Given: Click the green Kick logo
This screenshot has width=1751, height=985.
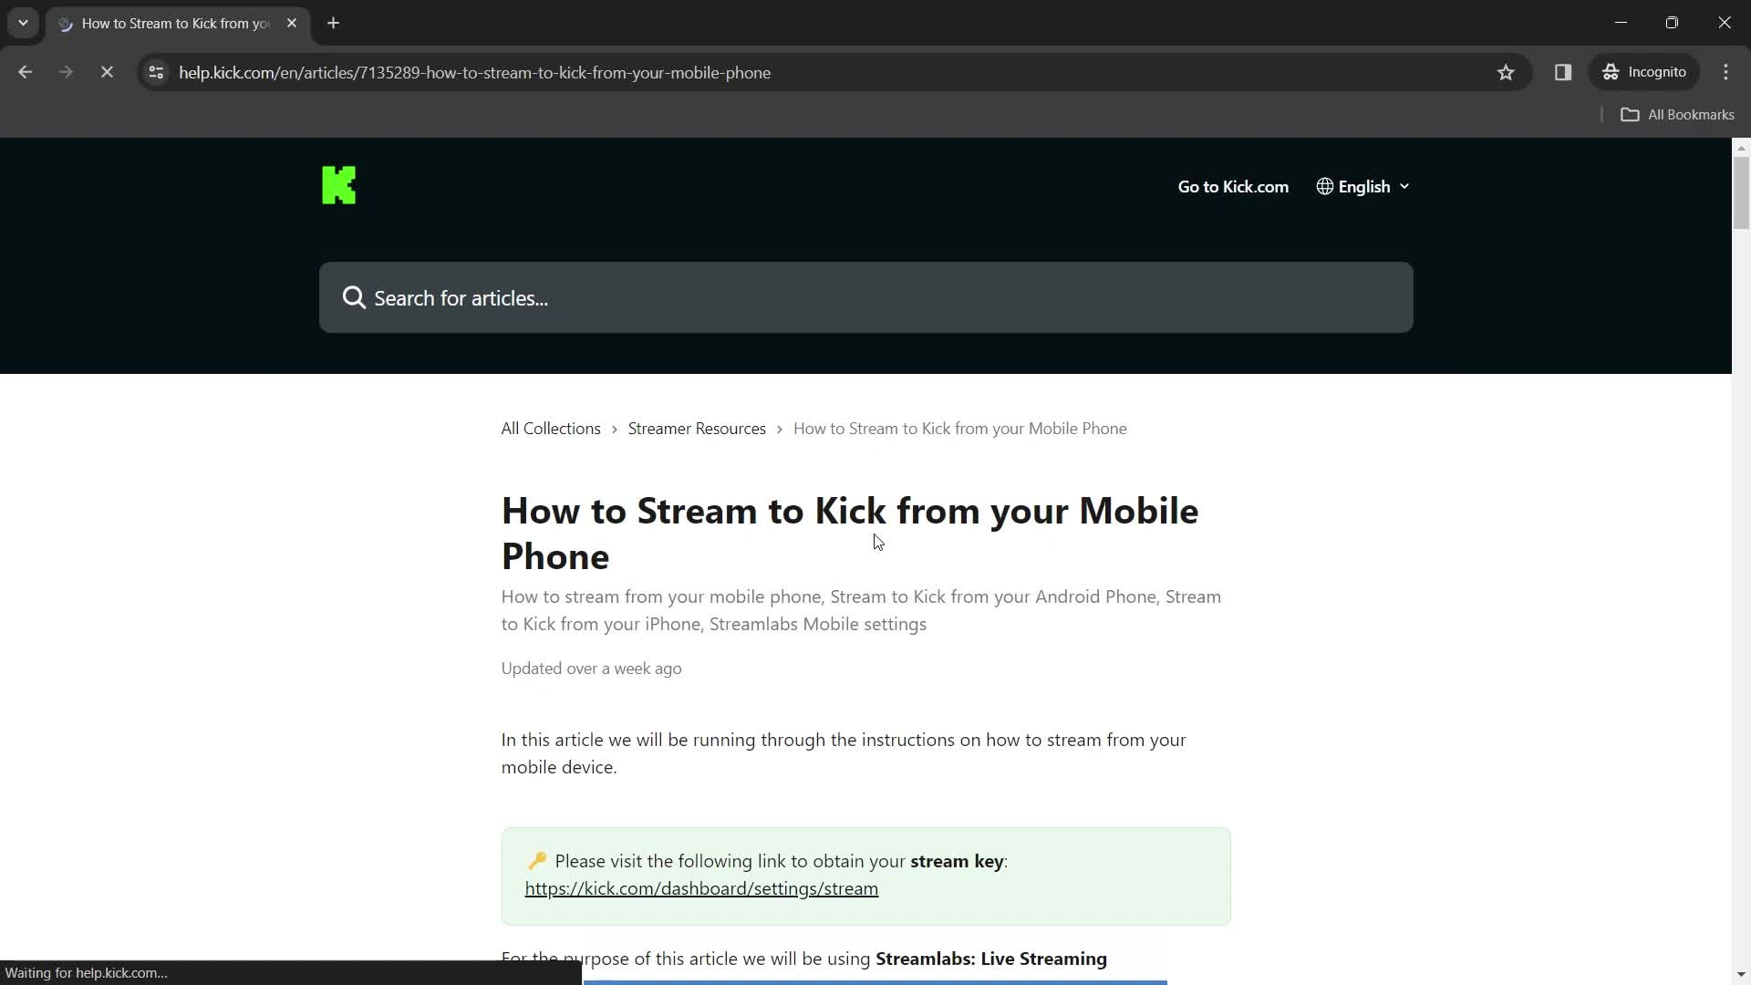Looking at the screenshot, I should (338, 185).
